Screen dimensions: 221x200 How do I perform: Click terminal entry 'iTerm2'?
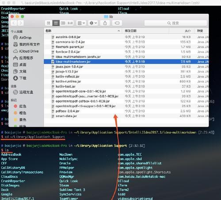[x=123, y=190]
